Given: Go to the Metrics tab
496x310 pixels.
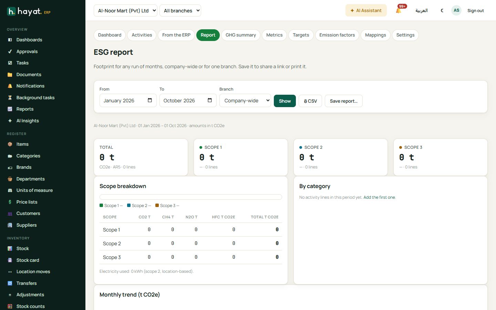Looking at the screenshot, I should point(274,35).
